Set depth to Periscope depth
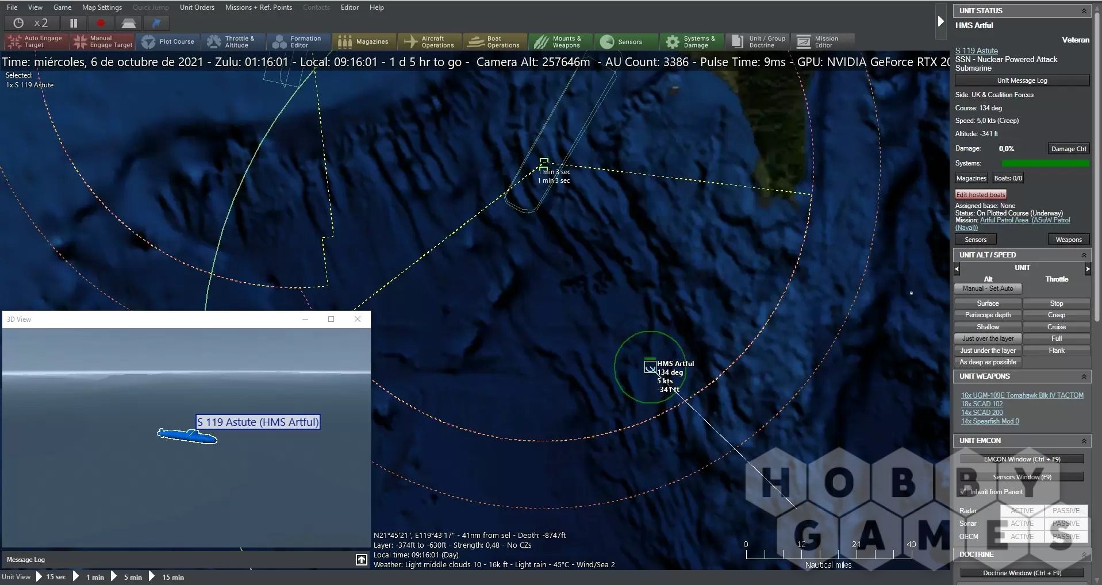 click(988, 315)
